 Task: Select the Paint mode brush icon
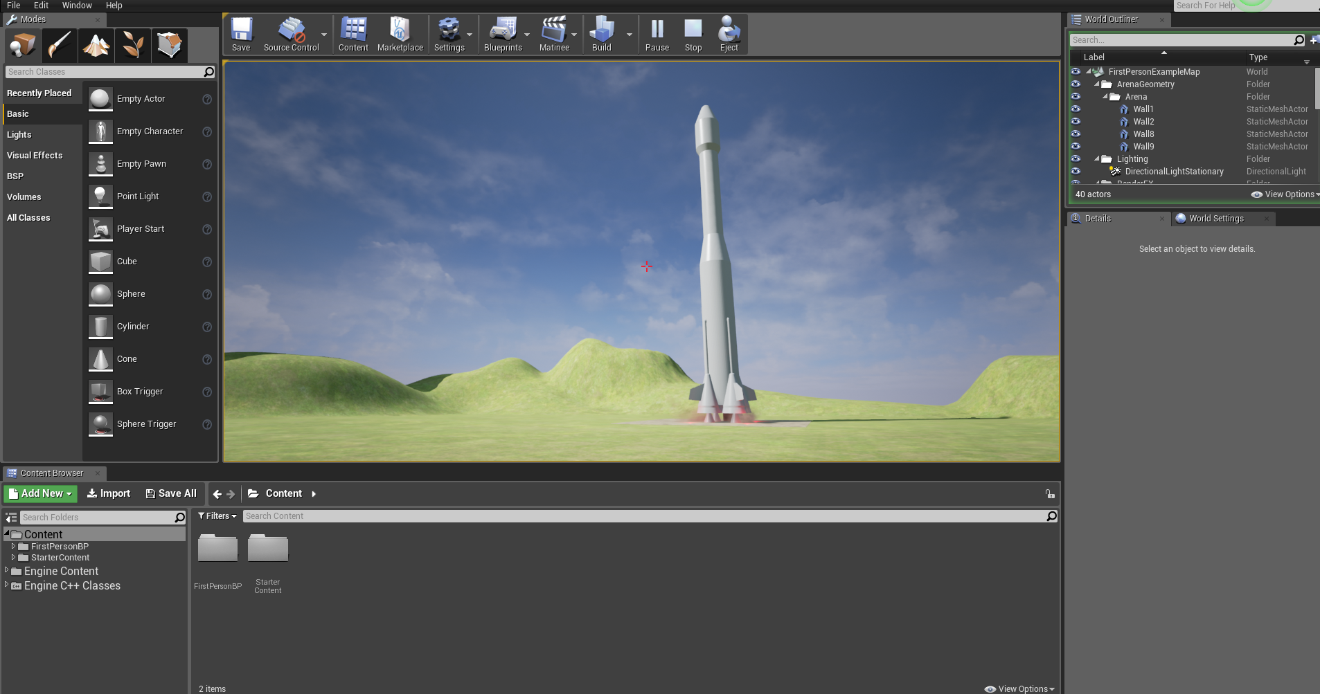click(x=59, y=46)
